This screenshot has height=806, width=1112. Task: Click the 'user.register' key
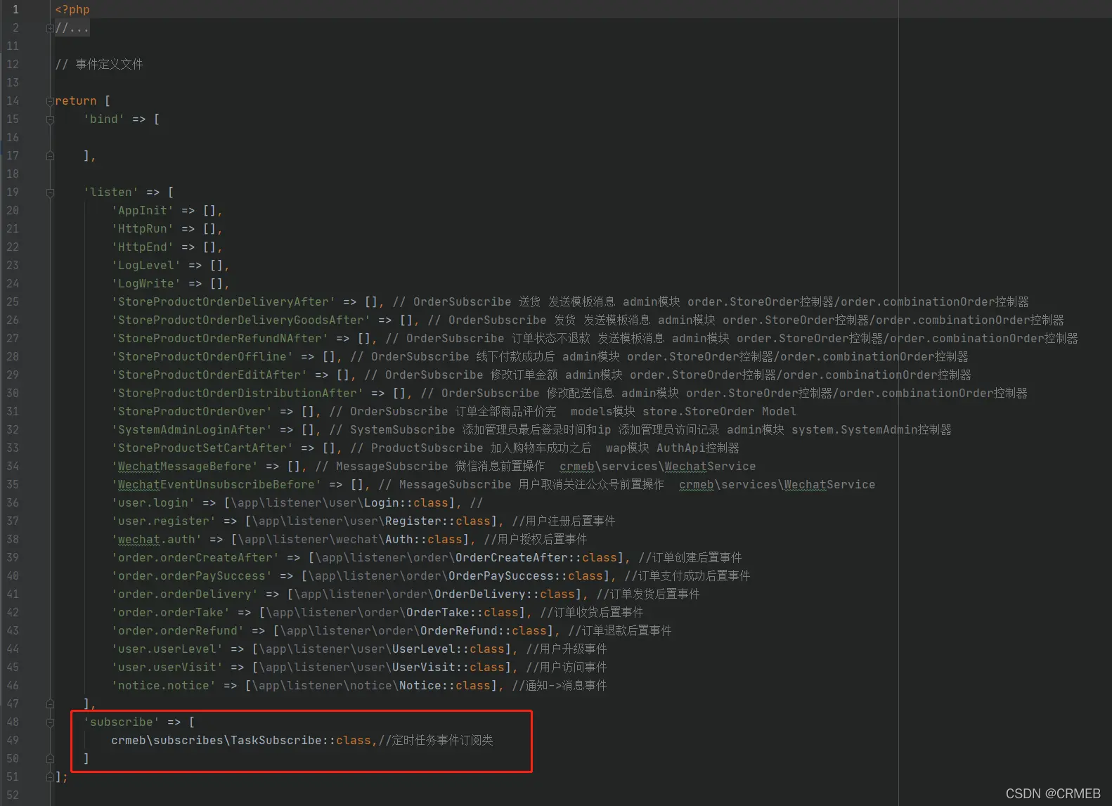coord(164,521)
